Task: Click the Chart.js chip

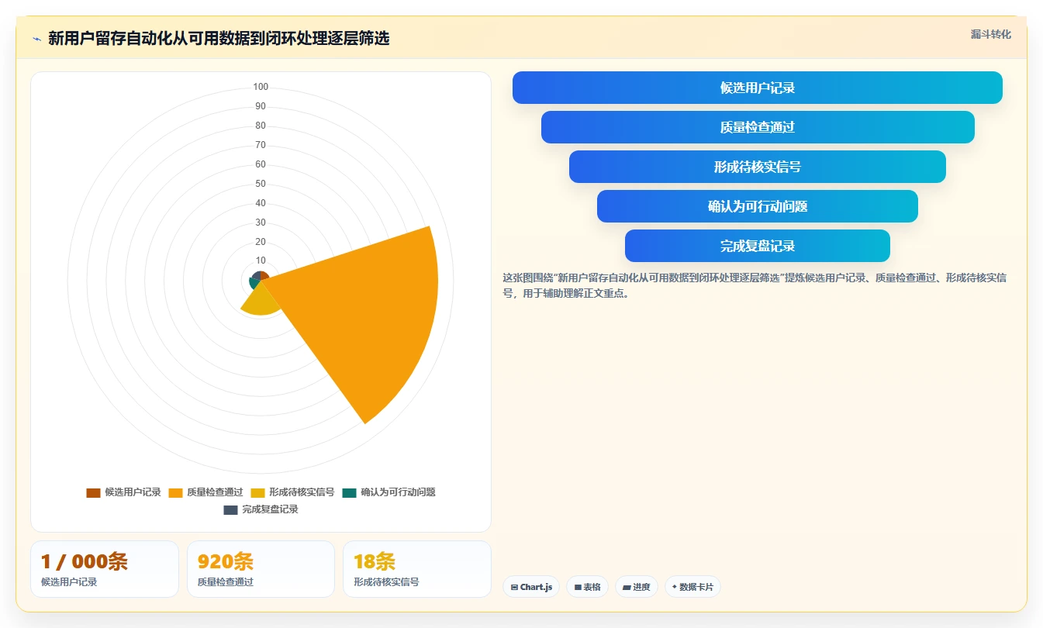Action: pyautogui.click(x=531, y=587)
